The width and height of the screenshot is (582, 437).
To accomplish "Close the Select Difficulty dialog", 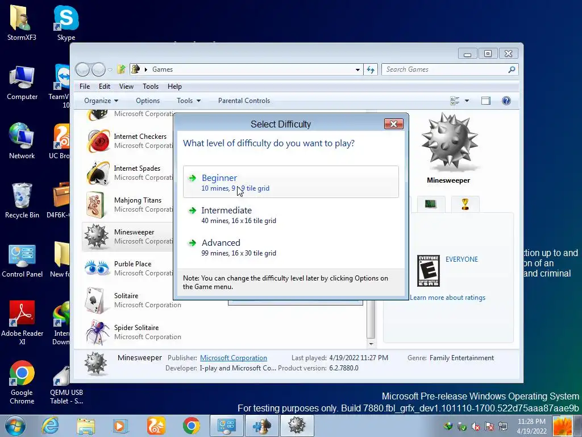I will 393,123.
